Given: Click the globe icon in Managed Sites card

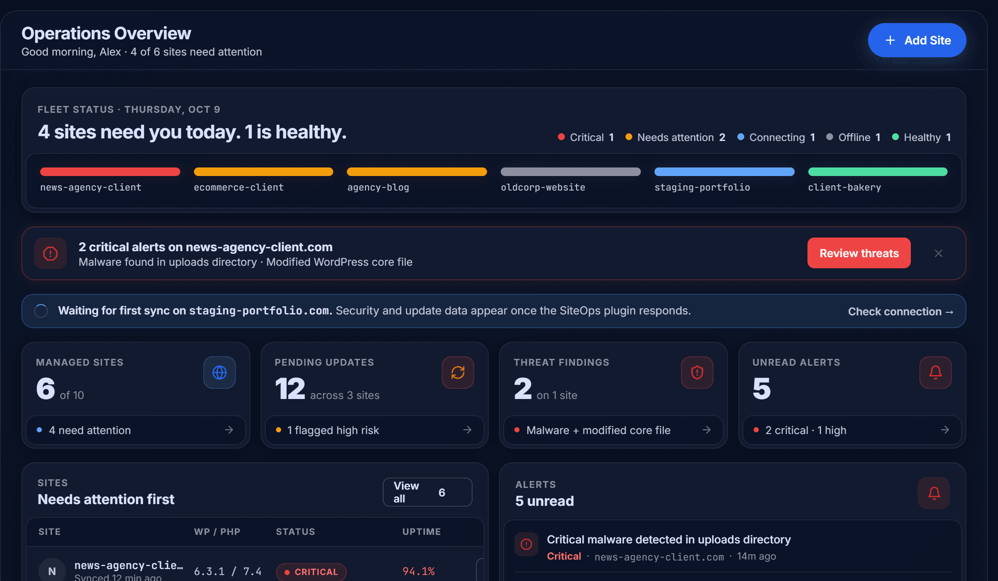Looking at the screenshot, I should click(x=220, y=373).
